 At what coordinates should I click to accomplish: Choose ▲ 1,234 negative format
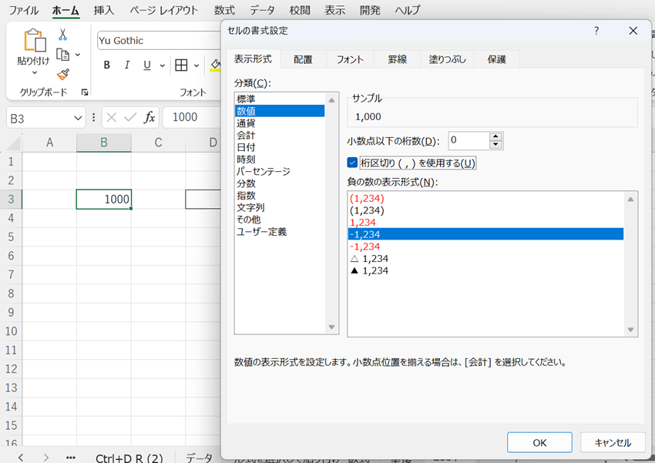[x=485, y=270]
